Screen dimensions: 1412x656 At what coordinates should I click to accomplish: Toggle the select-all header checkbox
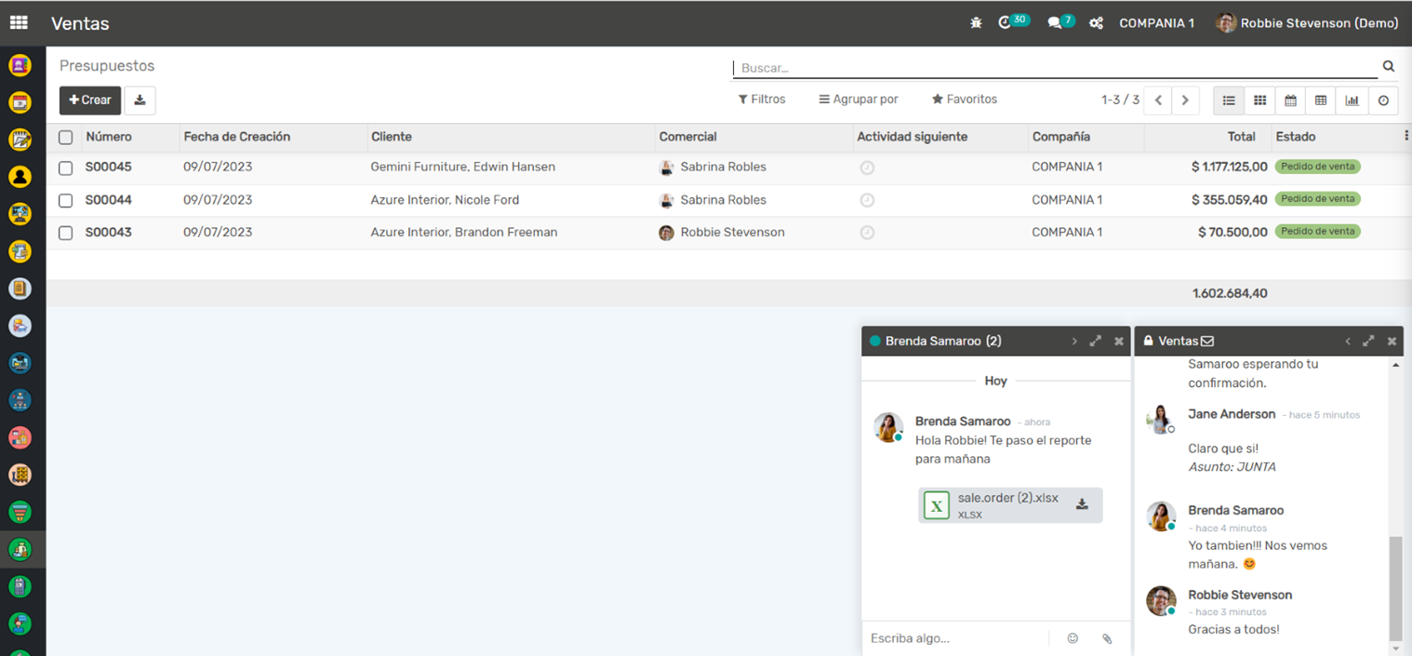coord(65,138)
